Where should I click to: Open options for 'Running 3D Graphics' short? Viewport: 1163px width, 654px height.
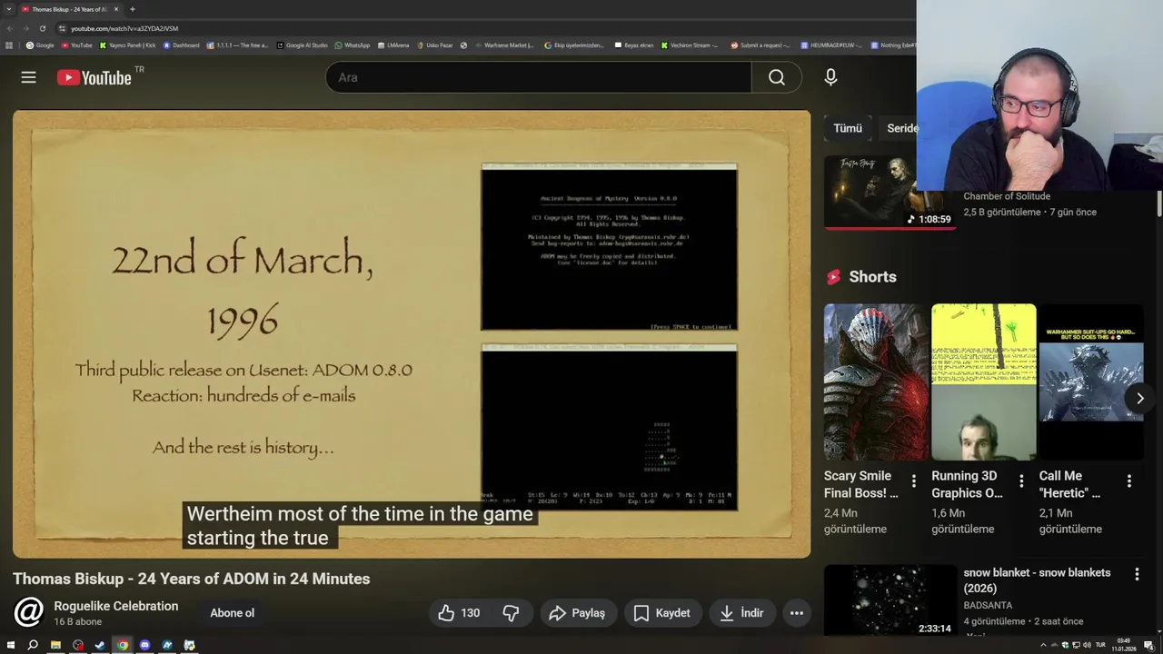[1021, 481]
